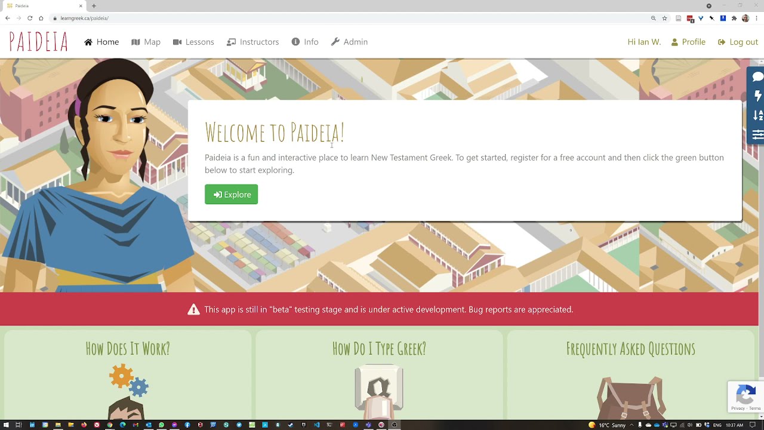Click the "Hi Ian W." greeting
The height and width of the screenshot is (430, 764).
click(644, 42)
